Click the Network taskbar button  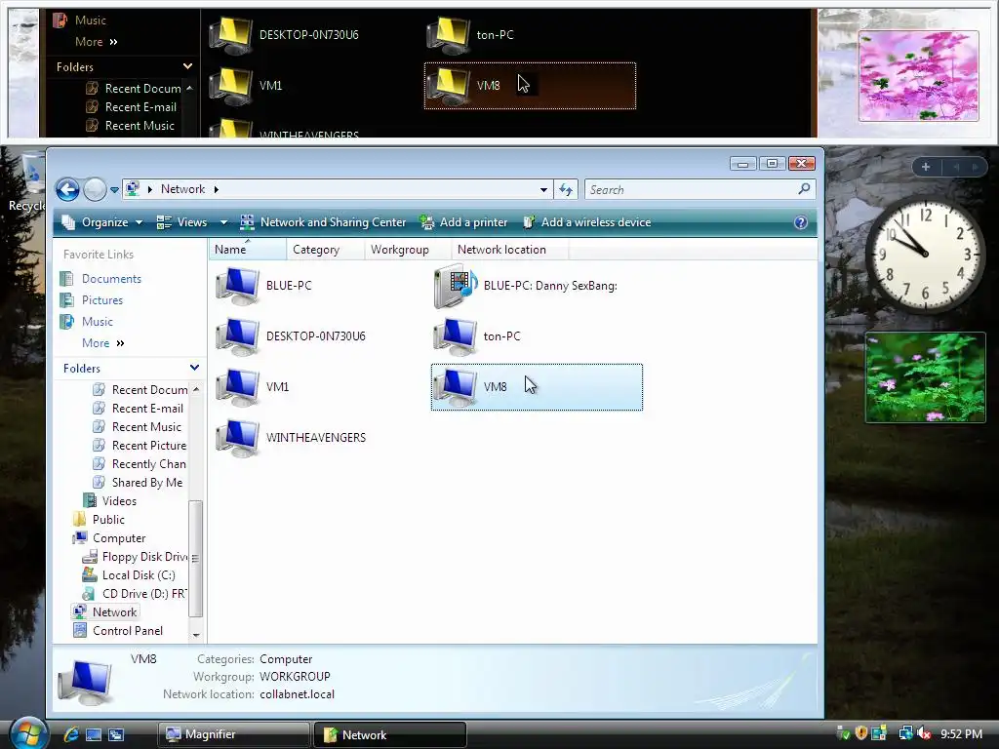click(x=390, y=734)
